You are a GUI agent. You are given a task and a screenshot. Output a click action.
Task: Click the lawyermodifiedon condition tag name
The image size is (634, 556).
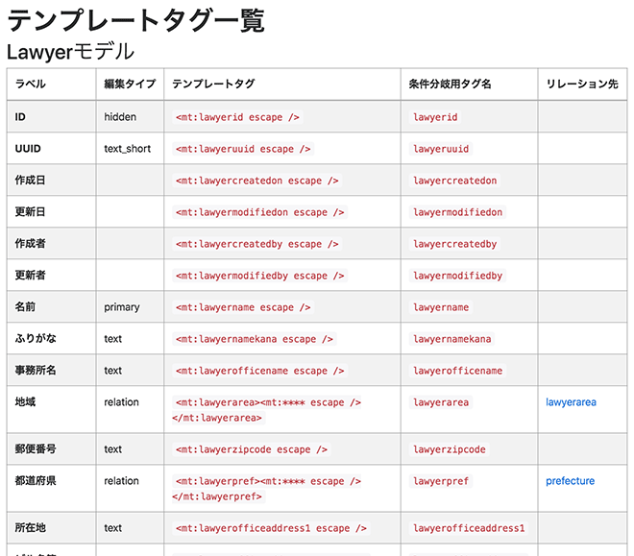point(457,212)
